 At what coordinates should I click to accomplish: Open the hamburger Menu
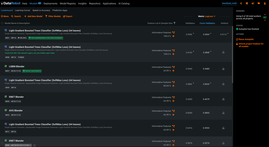pyautogui.click(x=5, y=16)
